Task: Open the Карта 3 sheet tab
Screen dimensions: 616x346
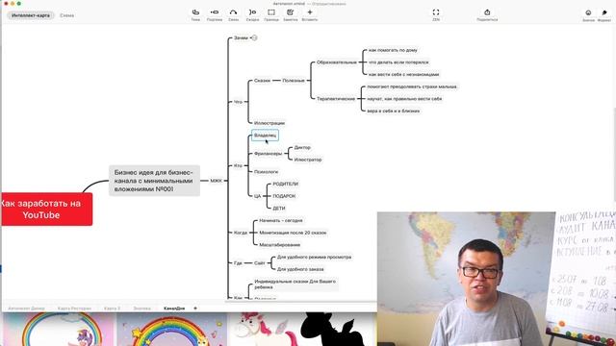Action: click(112, 309)
